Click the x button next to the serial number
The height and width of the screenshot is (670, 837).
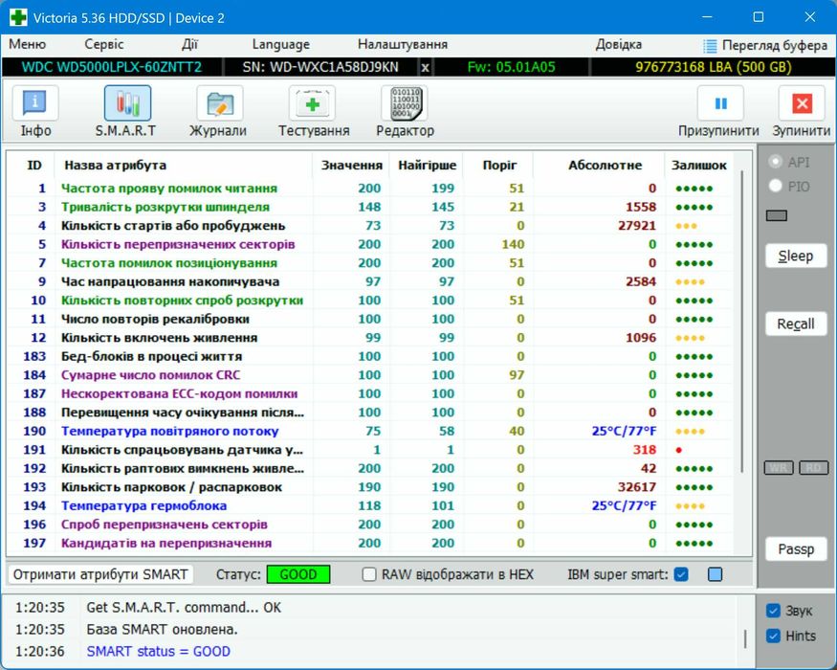tap(425, 67)
